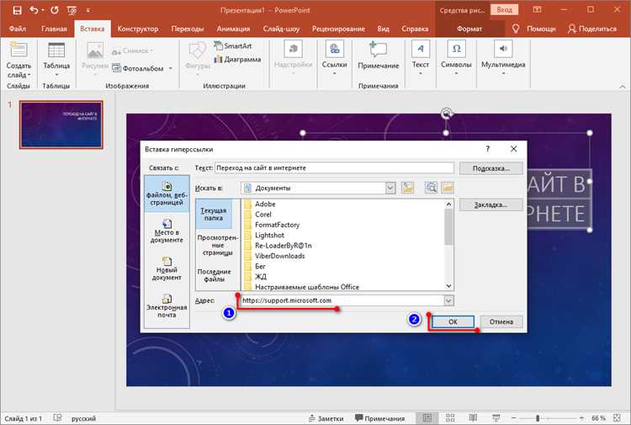
Task: Expand the address field dropdown arrow
Action: click(x=448, y=300)
